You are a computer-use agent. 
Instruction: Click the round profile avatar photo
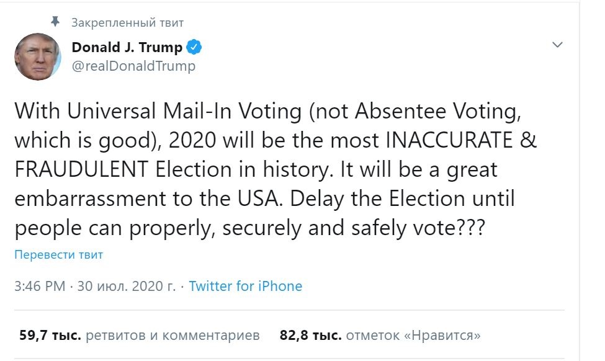(x=38, y=56)
